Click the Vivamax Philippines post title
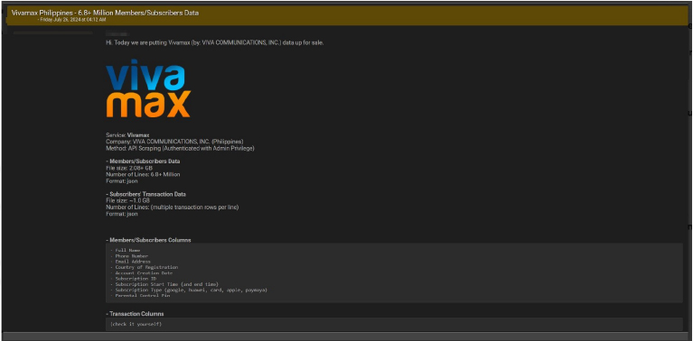This screenshot has width=693, height=341. (105, 13)
